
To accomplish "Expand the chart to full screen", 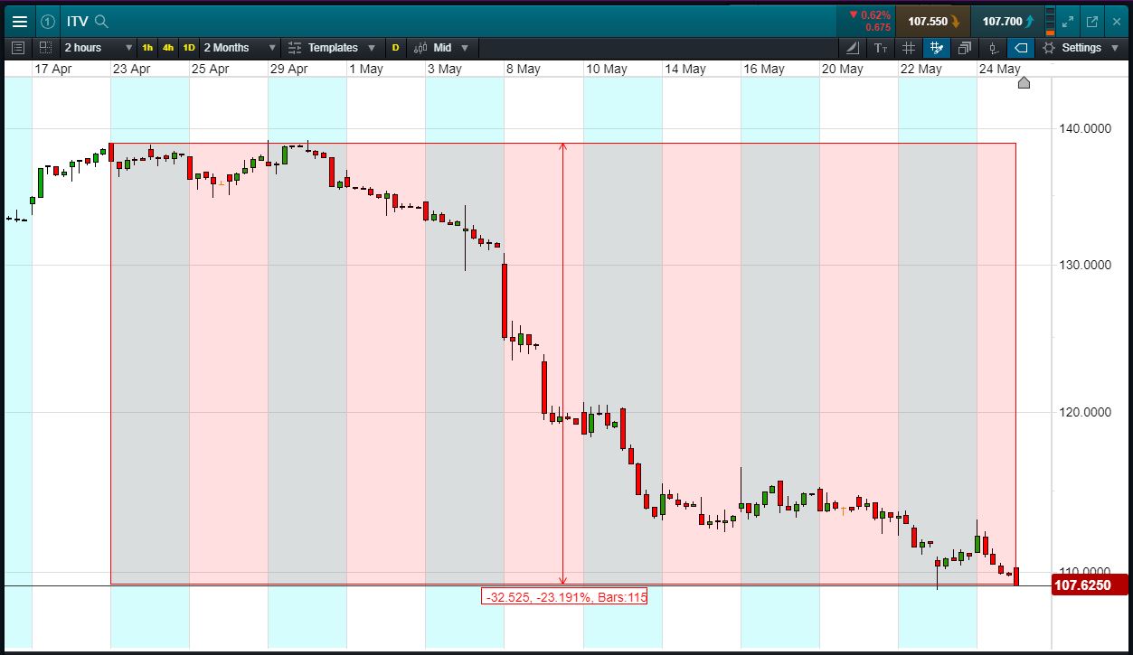I will tap(1068, 22).
